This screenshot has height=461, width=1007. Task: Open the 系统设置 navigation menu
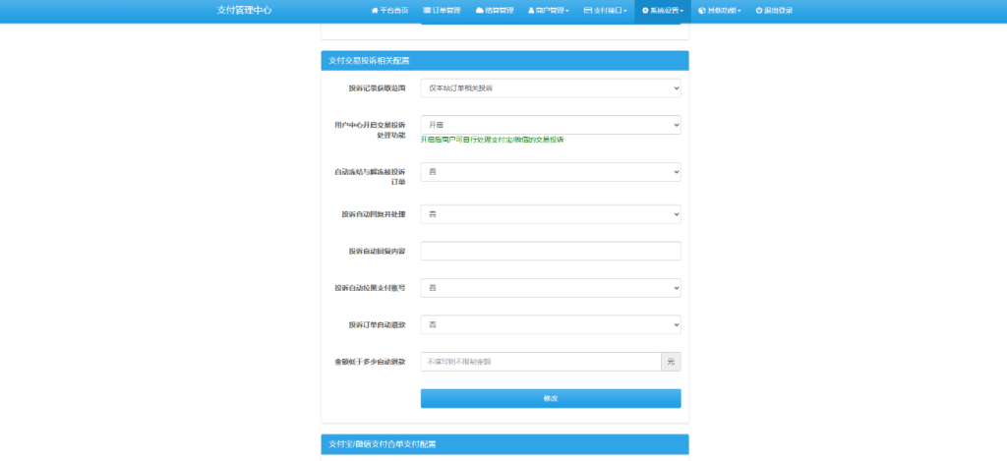[667, 10]
